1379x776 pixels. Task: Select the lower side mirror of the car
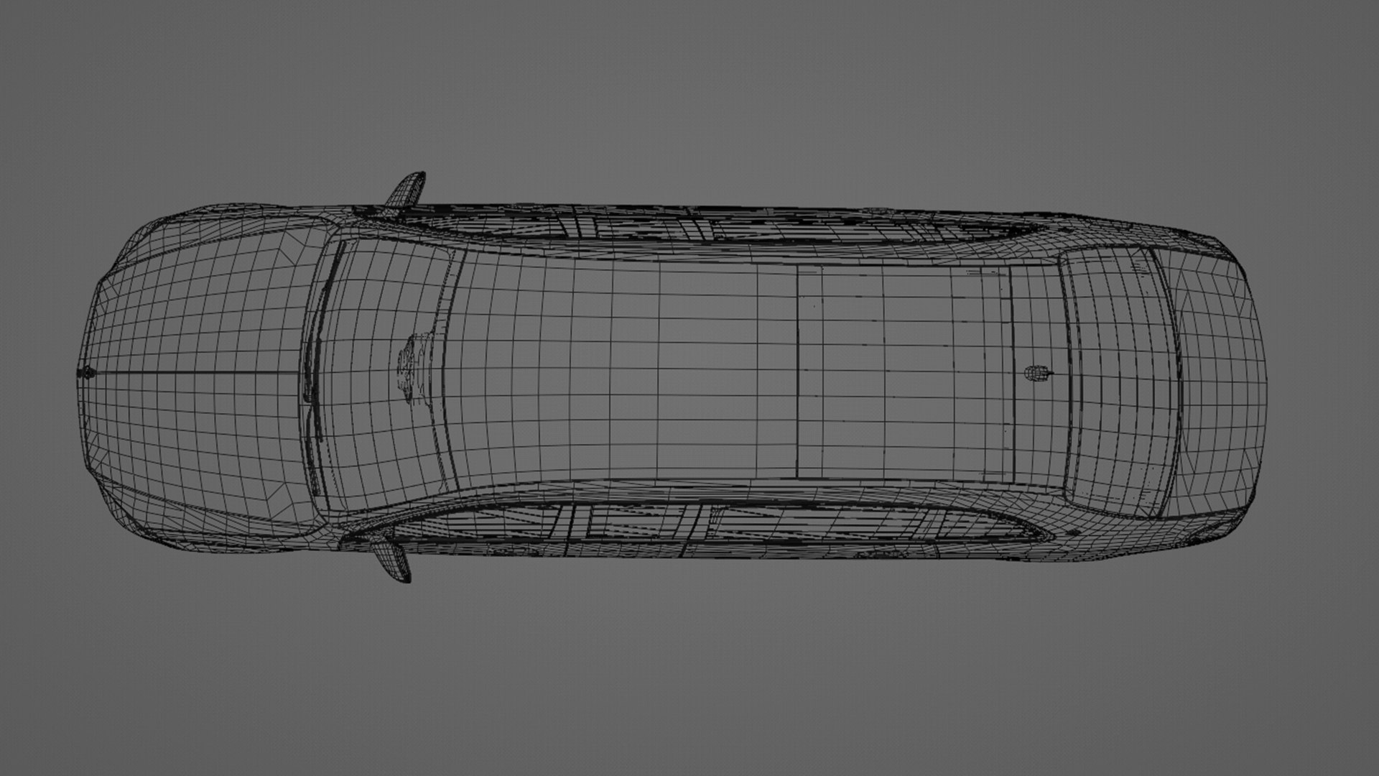(x=393, y=559)
